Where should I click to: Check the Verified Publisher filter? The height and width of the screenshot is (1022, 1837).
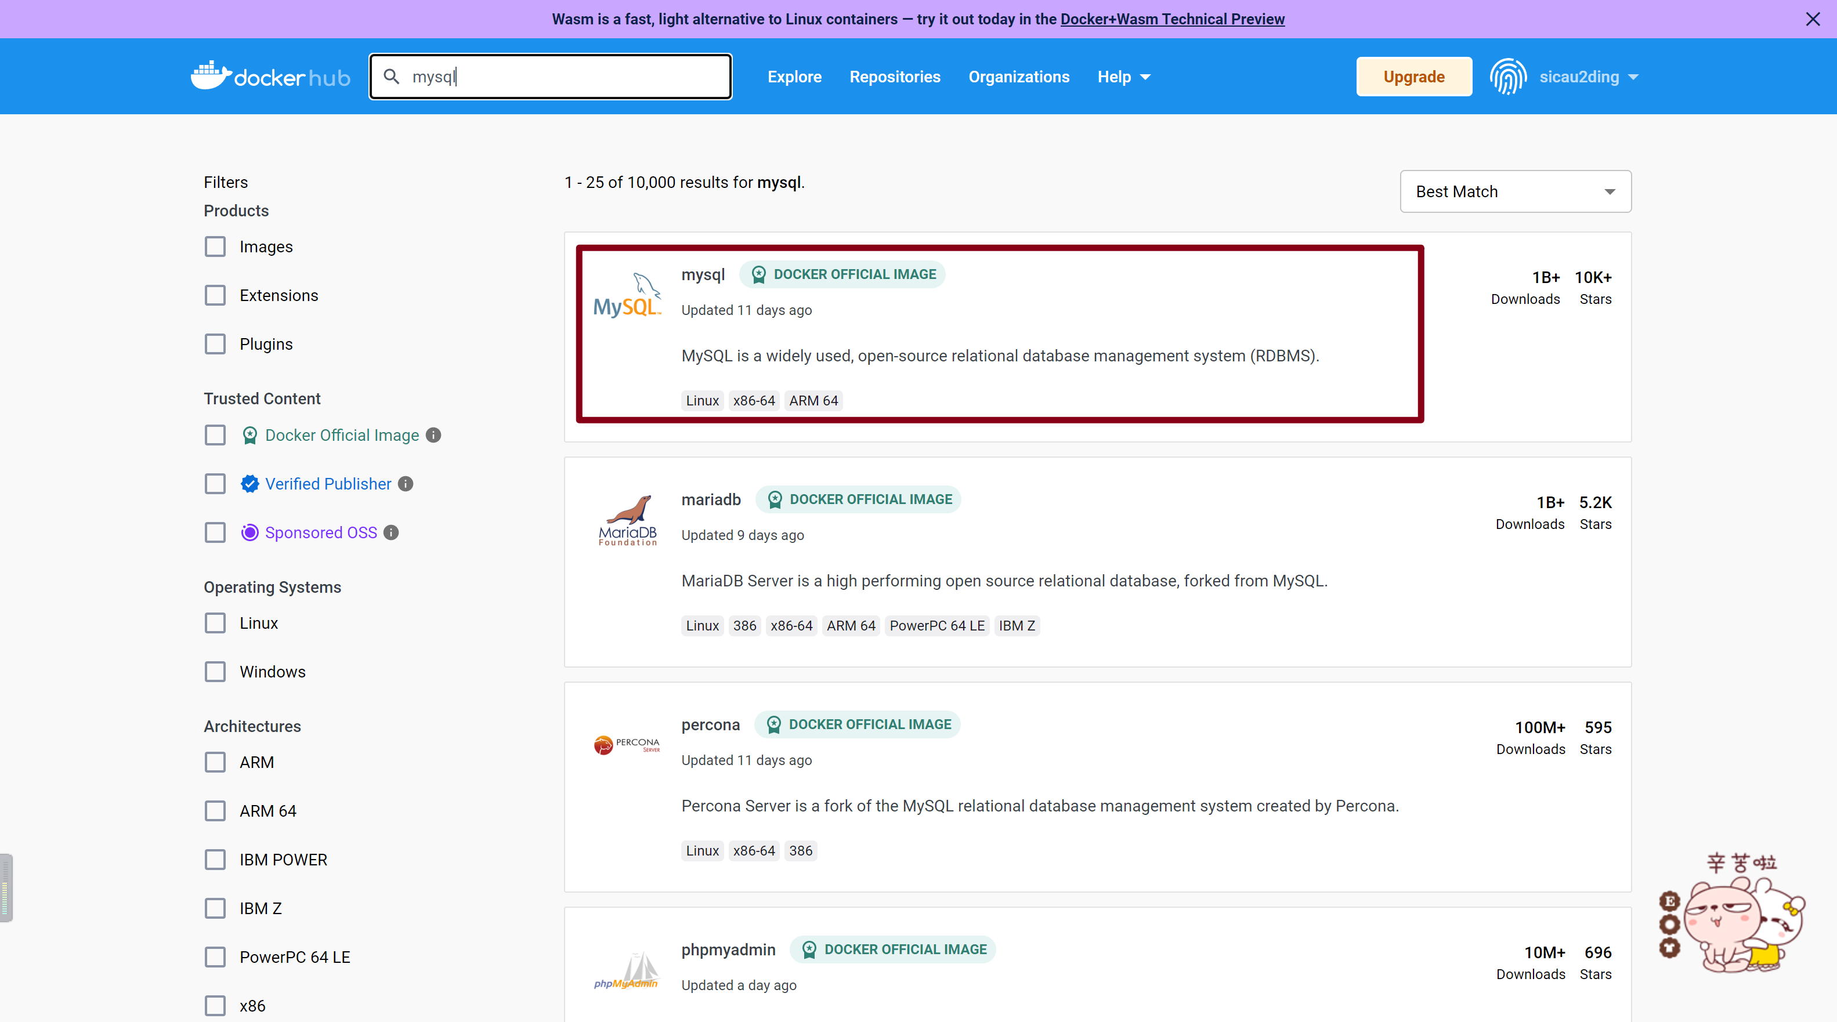(215, 484)
